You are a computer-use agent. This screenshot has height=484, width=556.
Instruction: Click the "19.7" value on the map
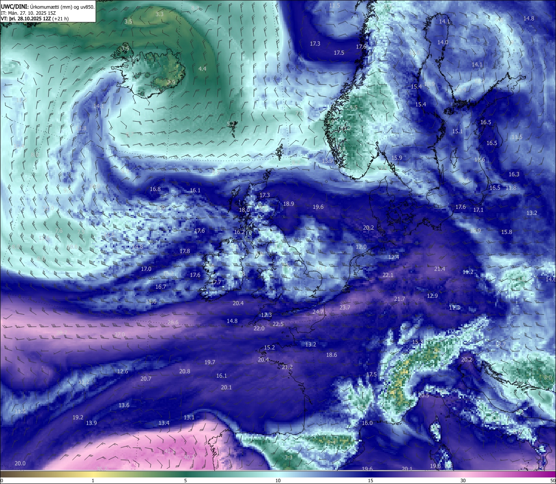tap(210, 362)
